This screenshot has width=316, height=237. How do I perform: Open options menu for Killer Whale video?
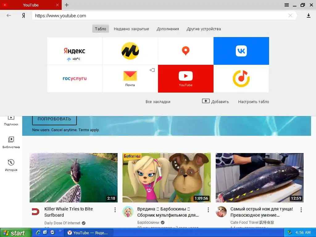115,210
